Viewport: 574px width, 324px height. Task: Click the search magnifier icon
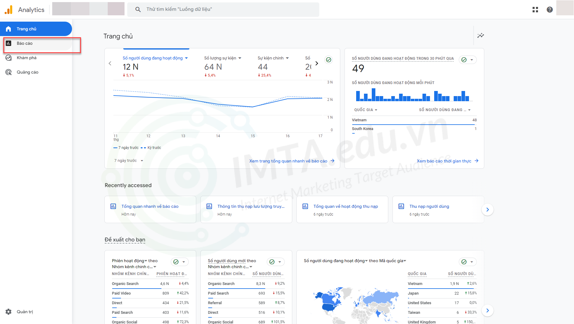(138, 10)
